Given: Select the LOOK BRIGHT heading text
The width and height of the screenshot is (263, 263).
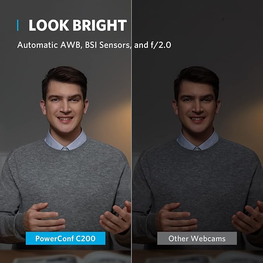Looking at the screenshot, I should 77,25.
